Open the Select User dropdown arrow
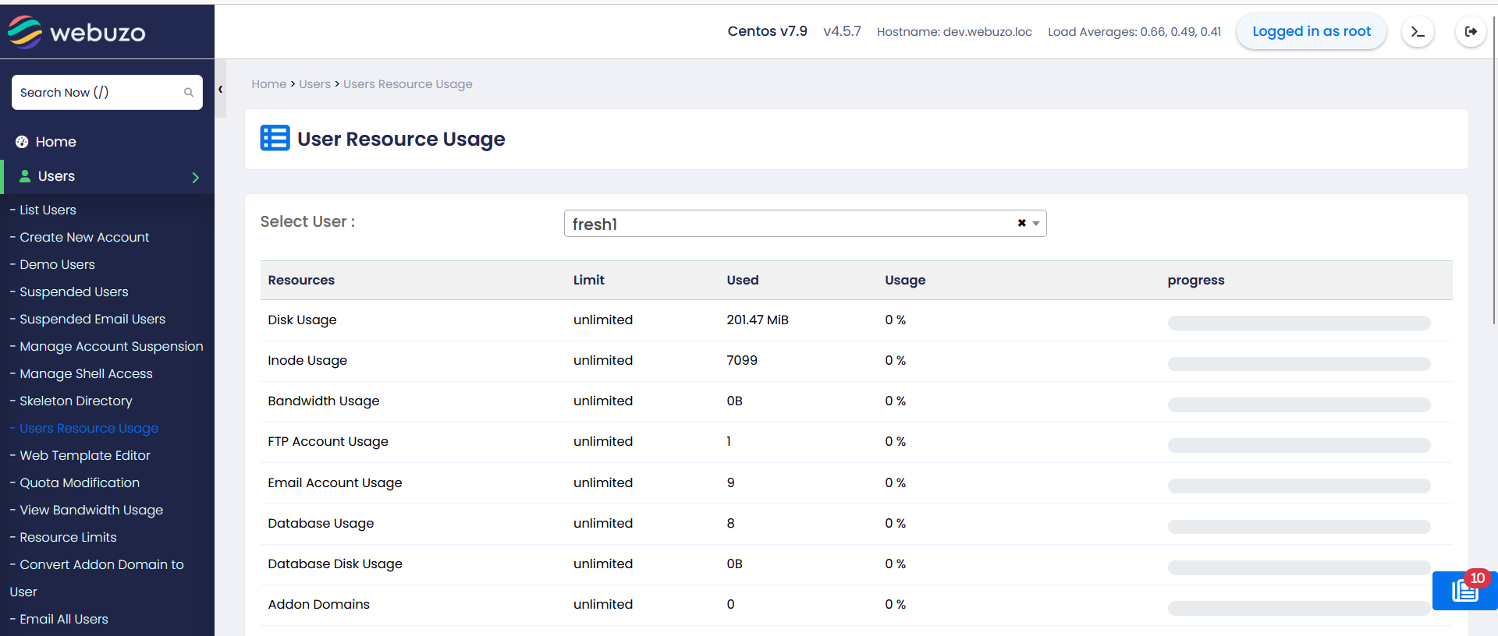Image resolution: width=1498 pixels, height=636 pixels. pyautogui.click(x=1036, y=224)
